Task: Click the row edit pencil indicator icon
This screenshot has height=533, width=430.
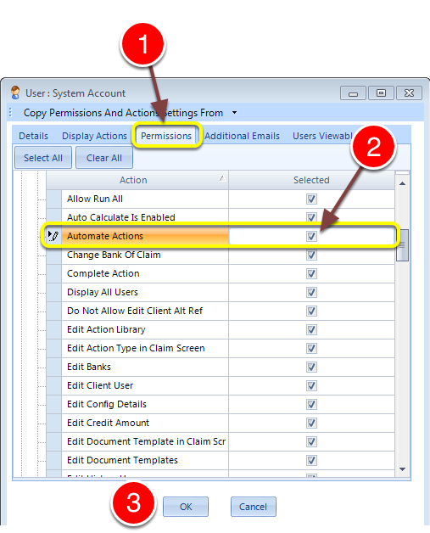Action: pyautogui.click(x=53, y=236)
